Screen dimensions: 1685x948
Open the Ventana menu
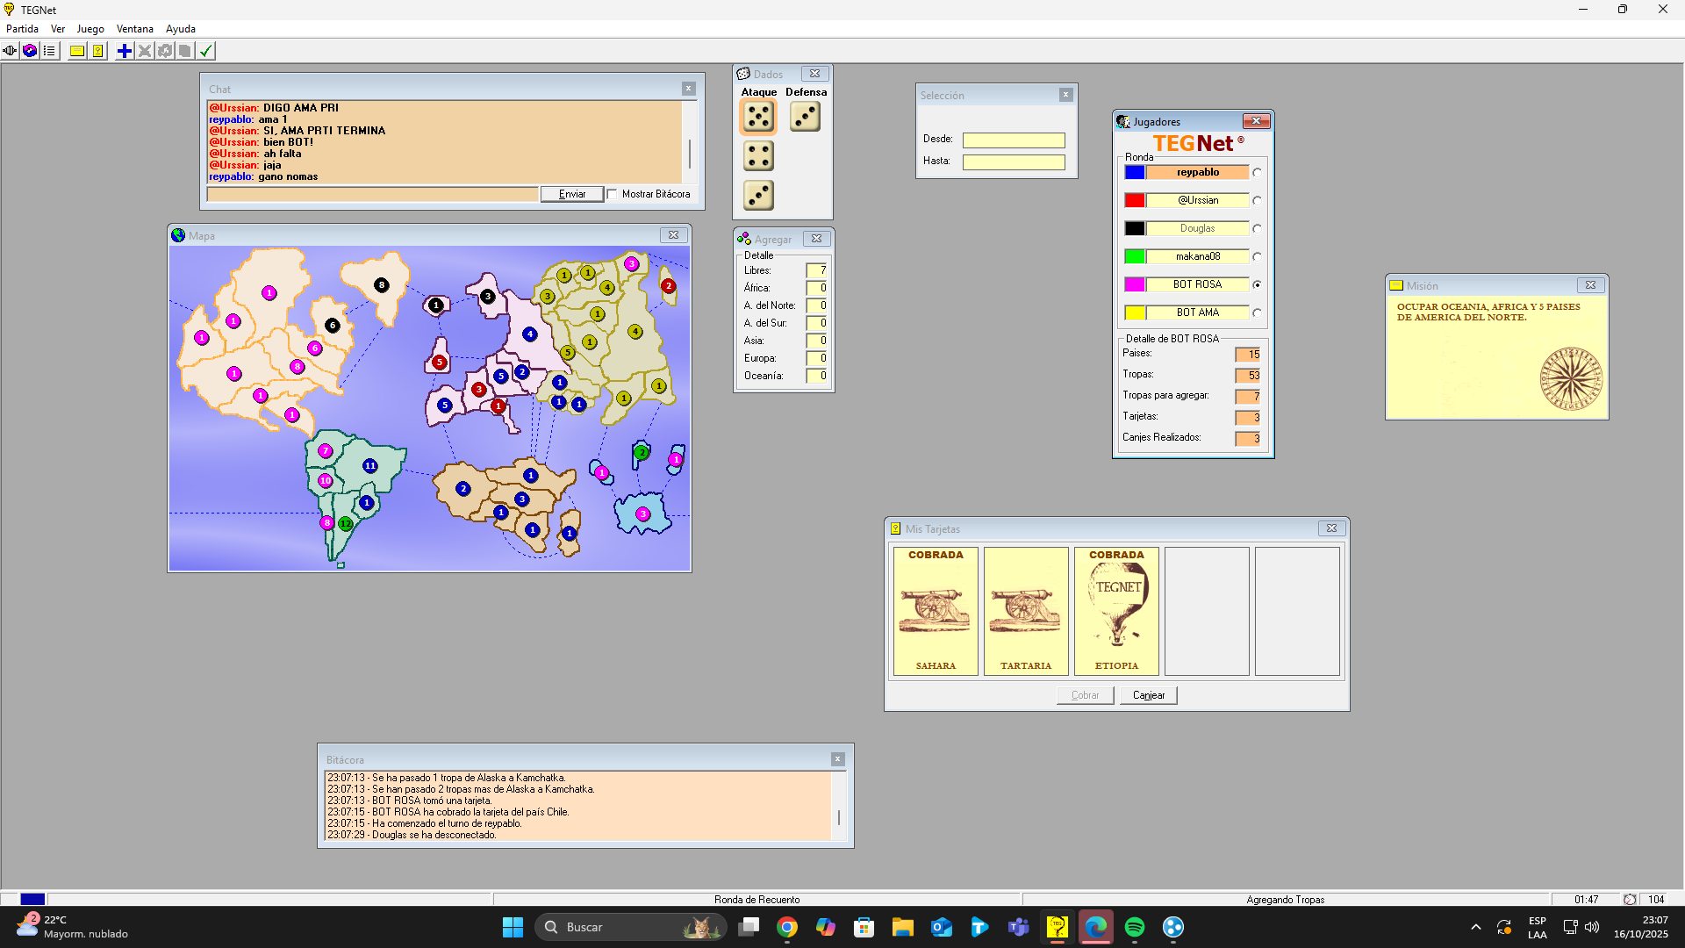(134, 29)
